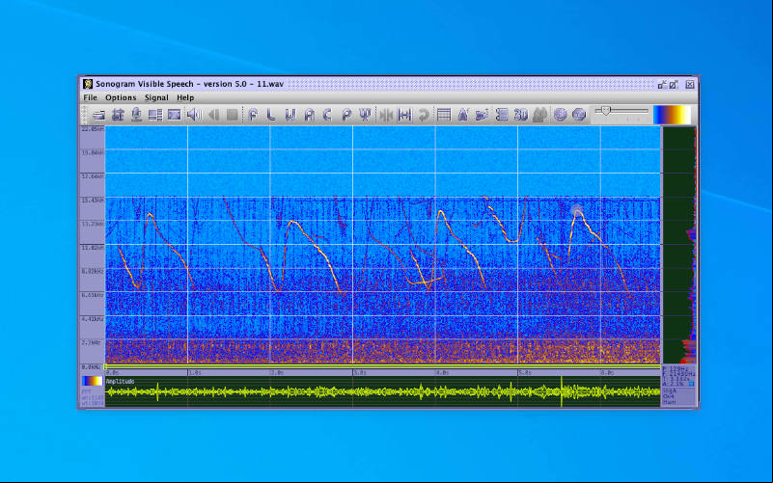773x483 pixels.
Task: Select the F analysis icon
Action: [x=253, y=116]
